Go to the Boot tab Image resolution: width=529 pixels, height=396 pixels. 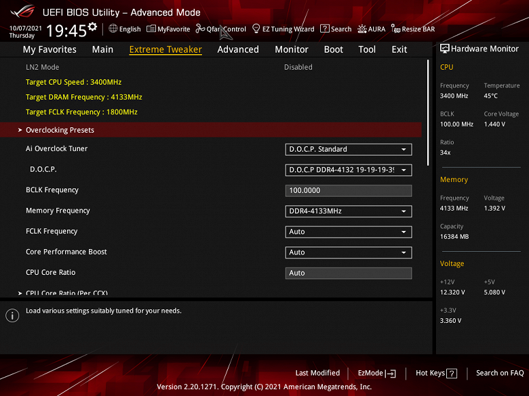(x=333, y=49)
